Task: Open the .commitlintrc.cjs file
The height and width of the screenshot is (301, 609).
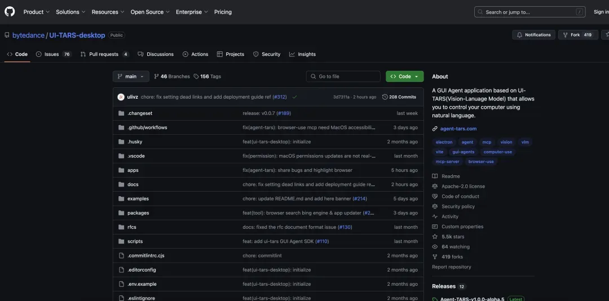Action: (x=146, y=255)
